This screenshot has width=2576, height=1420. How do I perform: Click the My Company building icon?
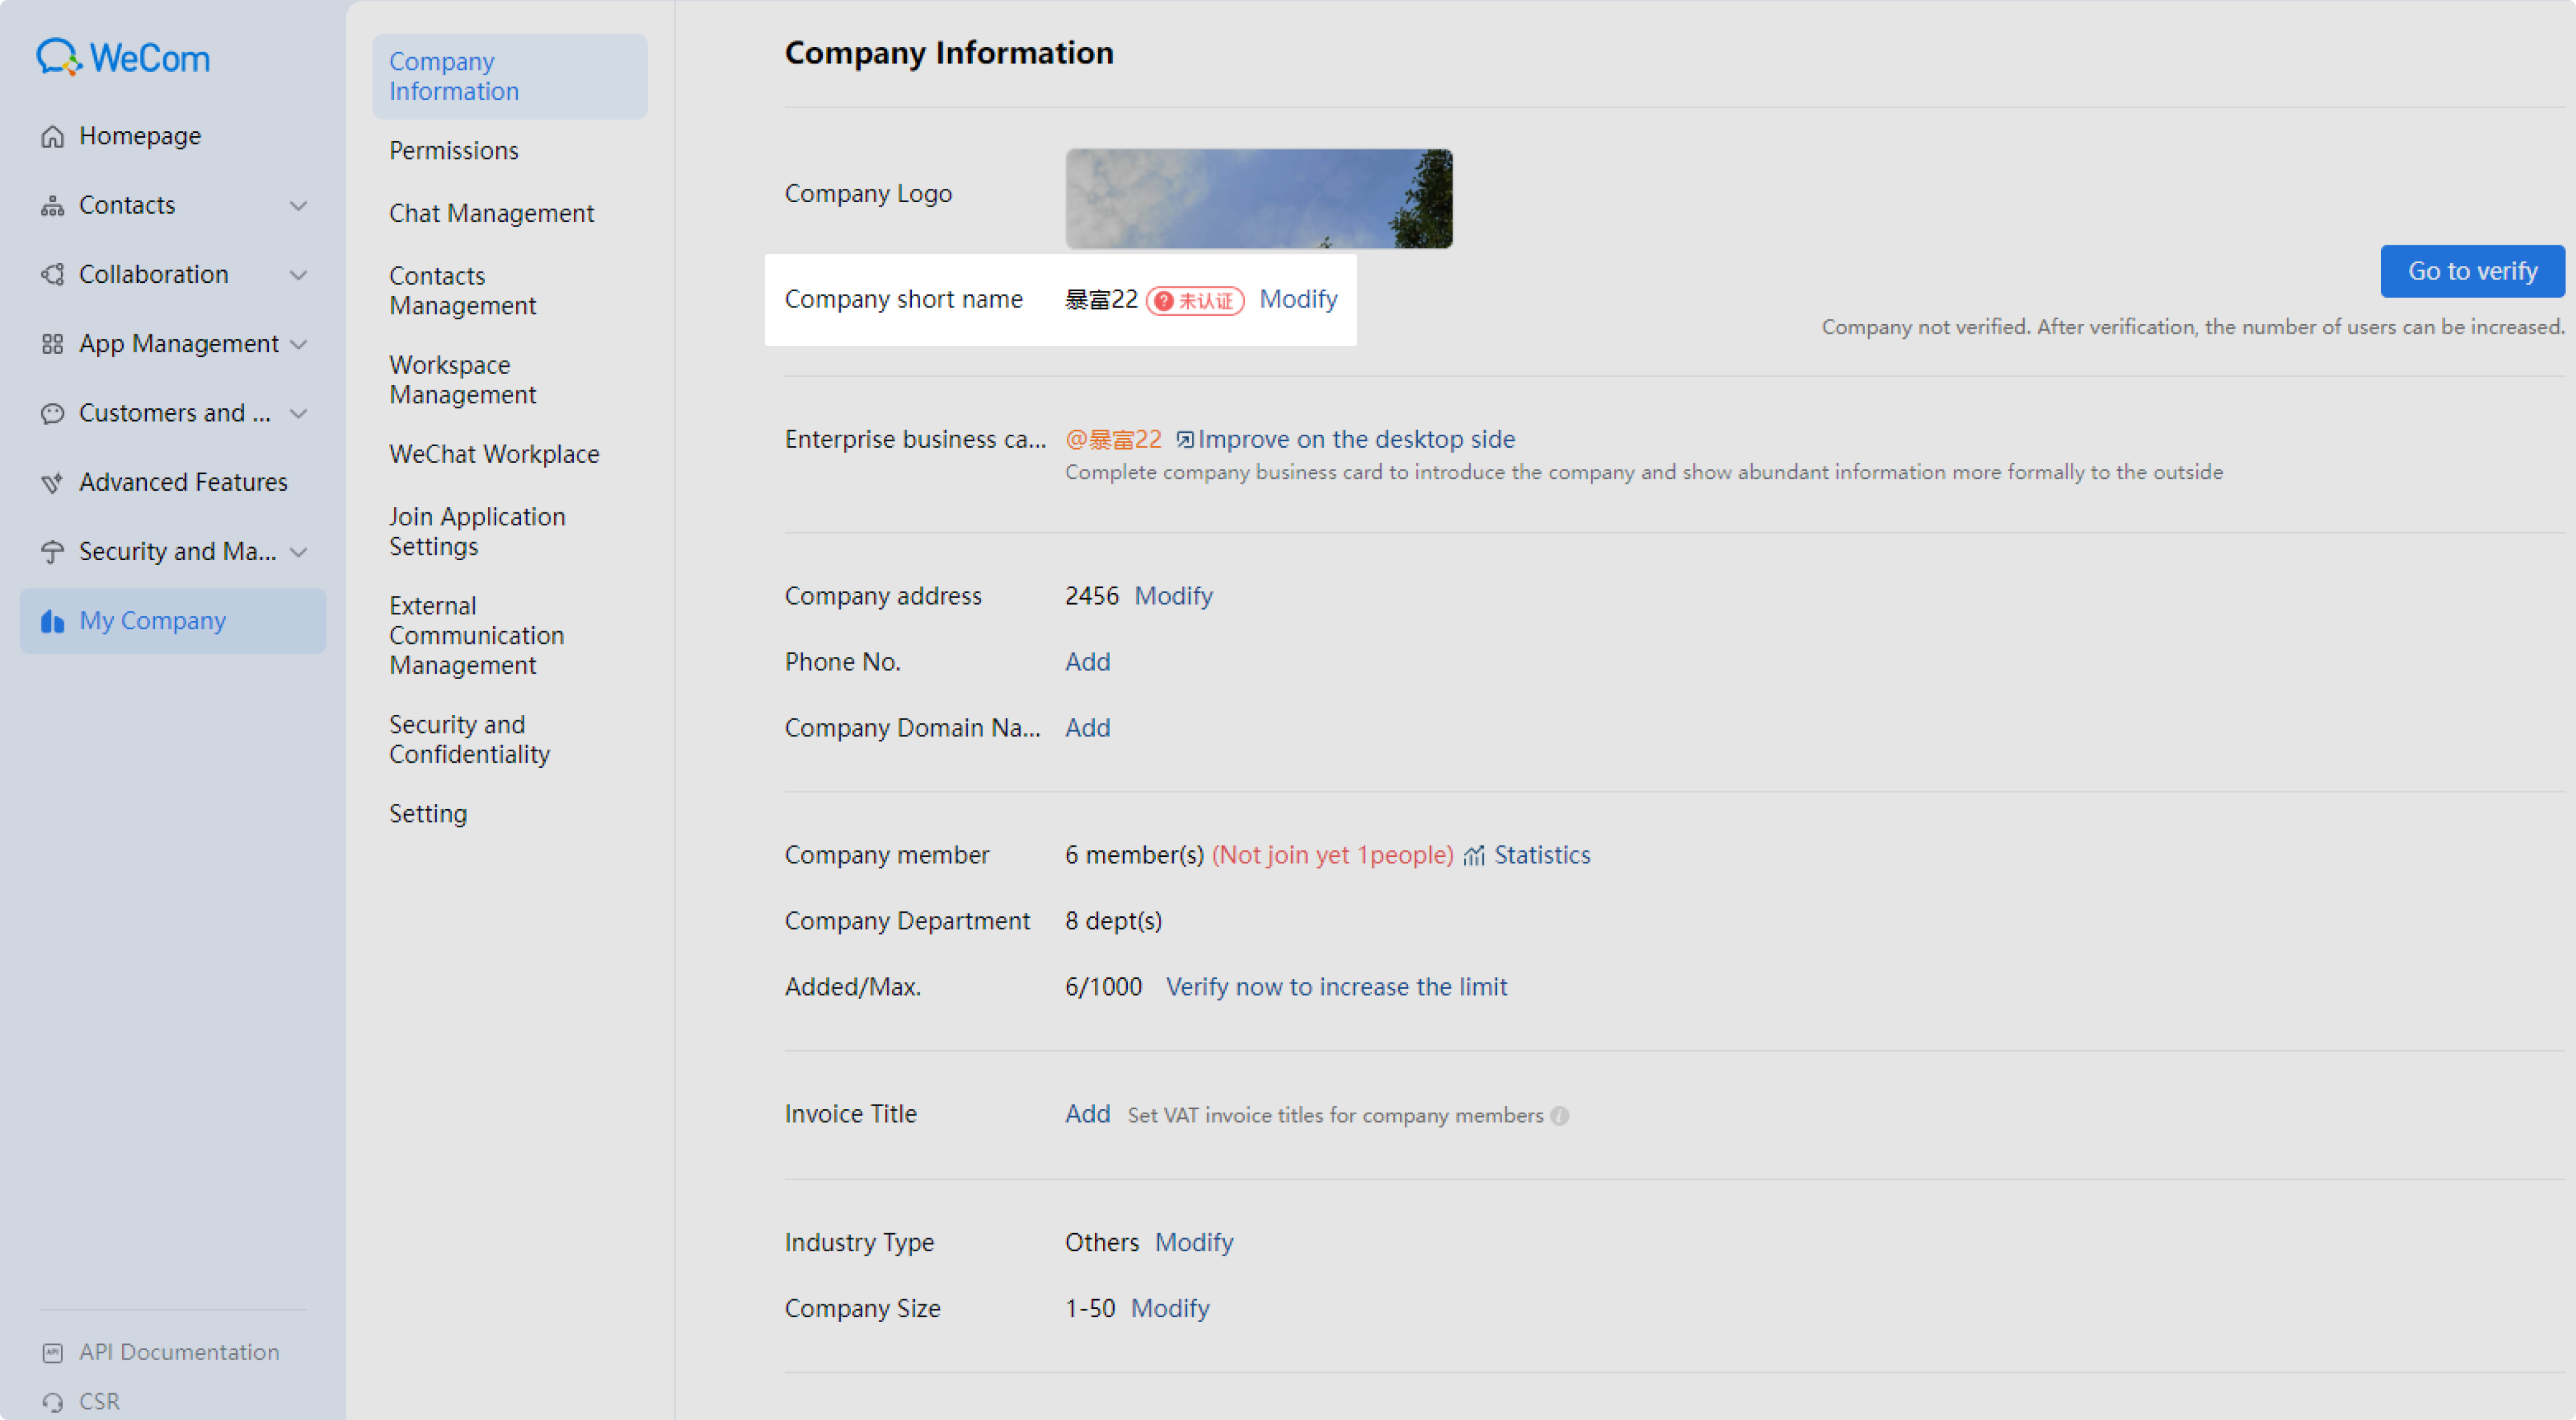[x=52, y=621]
